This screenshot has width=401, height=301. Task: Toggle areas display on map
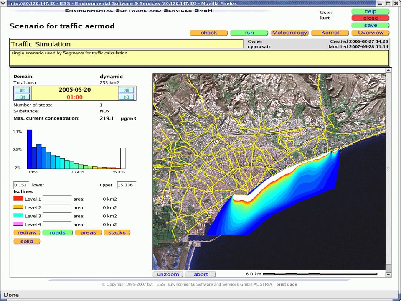click(x=88, y=233)
